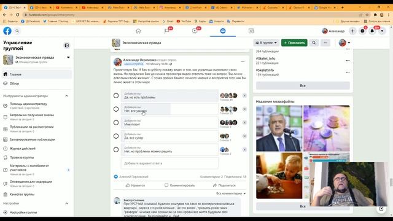Open options for #Skelet_Info topic
Image resolution: width=393 pixels, height=221 pixels.
click(348, 61)
